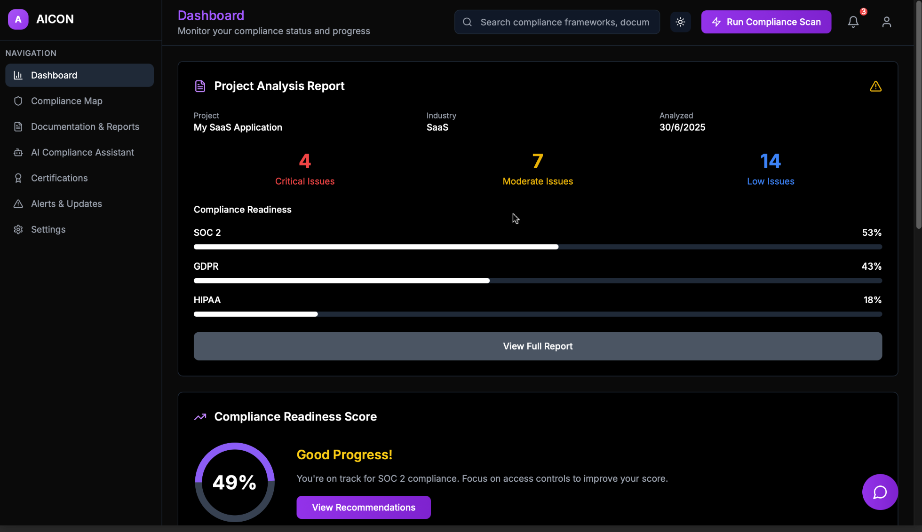Open Settings from sidebar
Screen dimensions: 922x532
point(48,229)
